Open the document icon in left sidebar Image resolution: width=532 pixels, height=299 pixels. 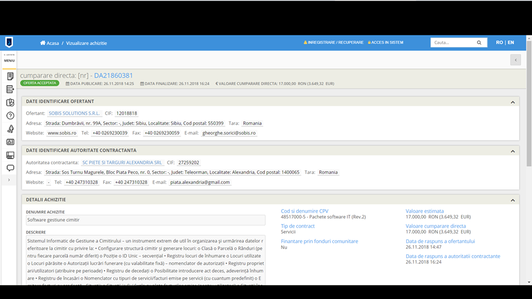10,76
